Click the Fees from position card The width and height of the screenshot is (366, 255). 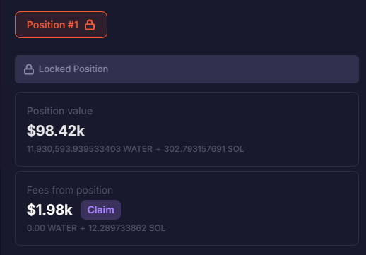click(x=187, y=208)
